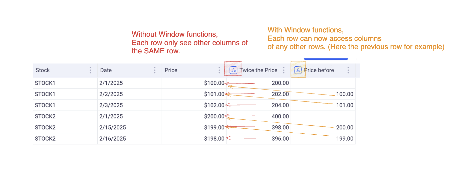The width and height of the screenshot is (475, 183).
Task: Select the $102.00 price cell
Action: (214, 105)
